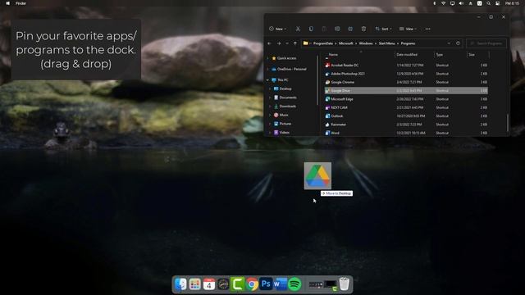
Task: Click the Rename icon in File Explorer toolbar
Action: point(337,29)
